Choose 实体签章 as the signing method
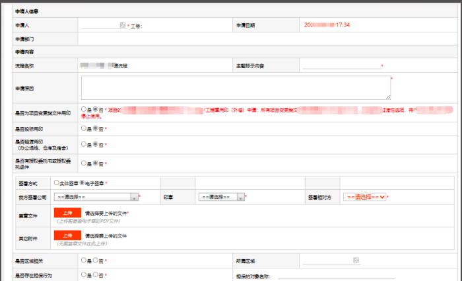This screenshot has height=281, width=462. (55, 182)
